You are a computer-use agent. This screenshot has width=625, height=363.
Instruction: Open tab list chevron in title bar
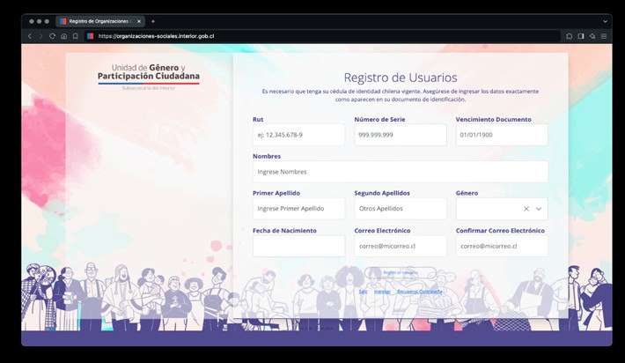pos(605,21)
